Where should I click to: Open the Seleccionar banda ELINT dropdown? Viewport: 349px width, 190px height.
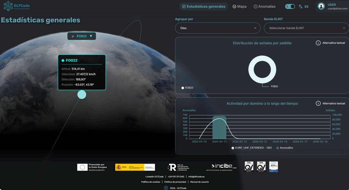click(307, 28)
